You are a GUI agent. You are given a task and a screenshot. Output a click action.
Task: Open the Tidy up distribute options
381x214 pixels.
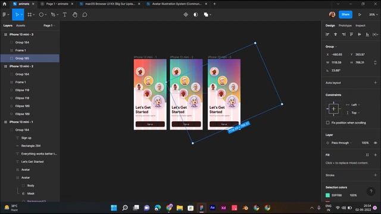click(x=375, y=34)
